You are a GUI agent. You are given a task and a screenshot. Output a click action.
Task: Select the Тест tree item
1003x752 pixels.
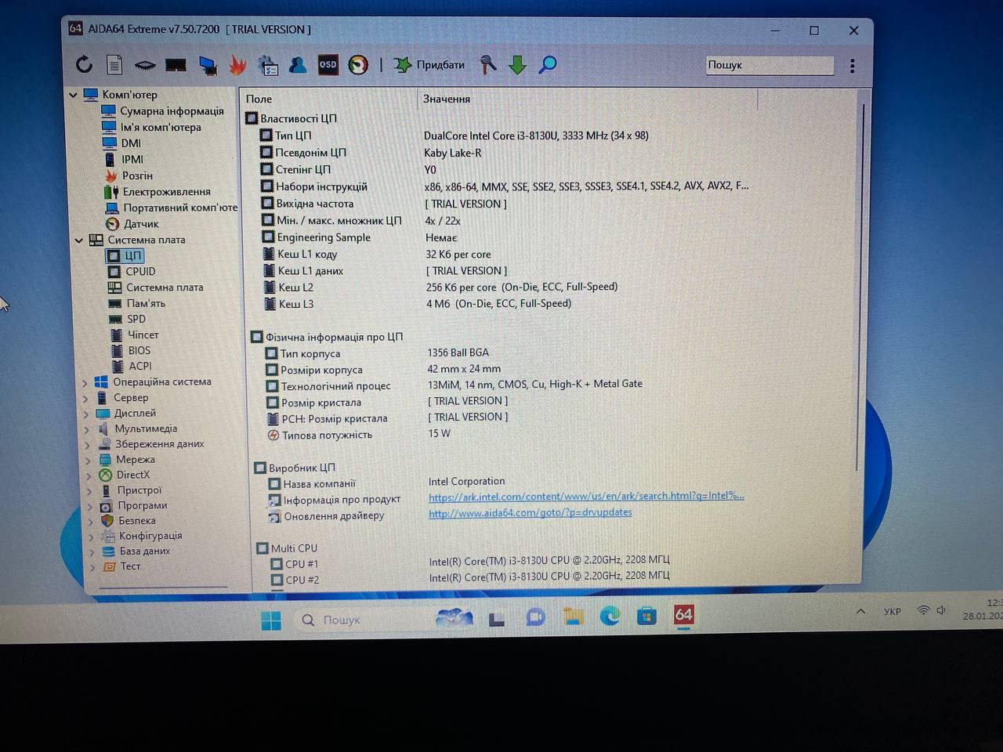point(130,566)
